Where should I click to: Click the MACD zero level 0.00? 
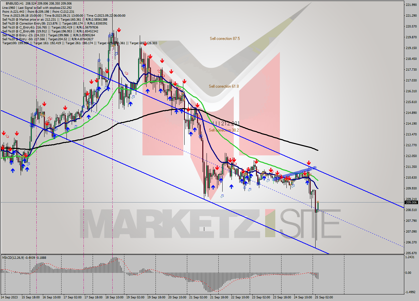409,273
